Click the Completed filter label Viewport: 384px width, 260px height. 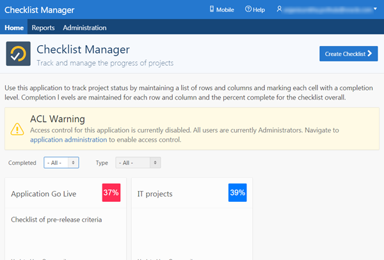tap(22, 163)
